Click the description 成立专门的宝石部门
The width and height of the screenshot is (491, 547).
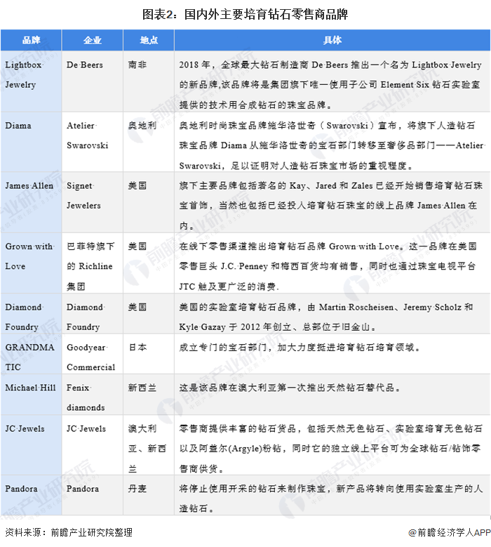point(332,354)
